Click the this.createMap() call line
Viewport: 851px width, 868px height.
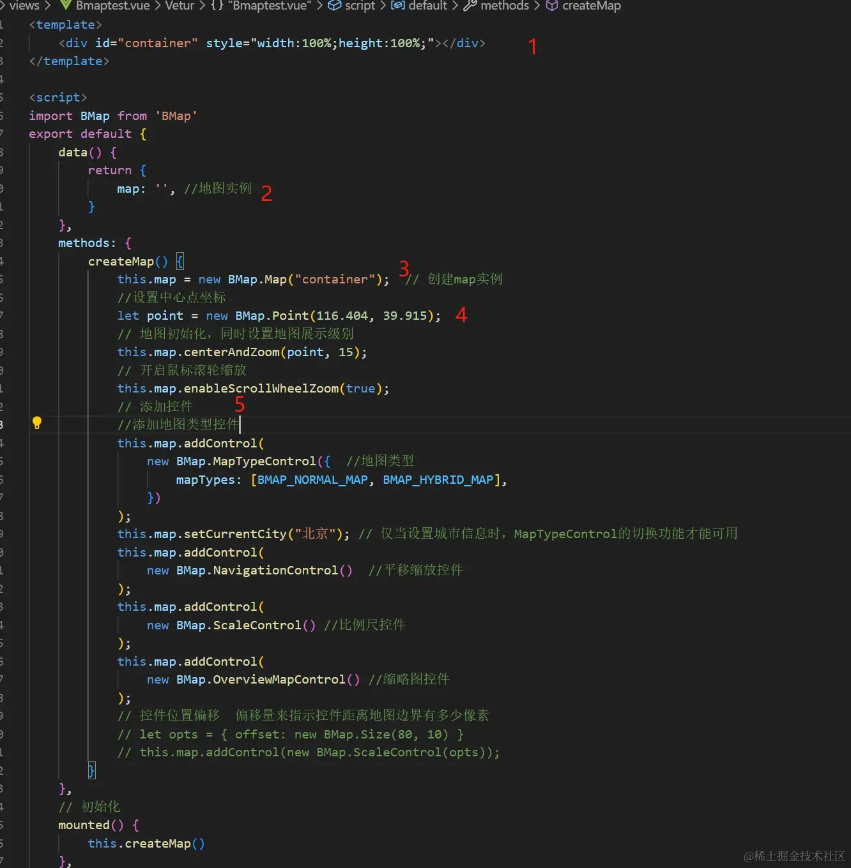click(146, 844)
